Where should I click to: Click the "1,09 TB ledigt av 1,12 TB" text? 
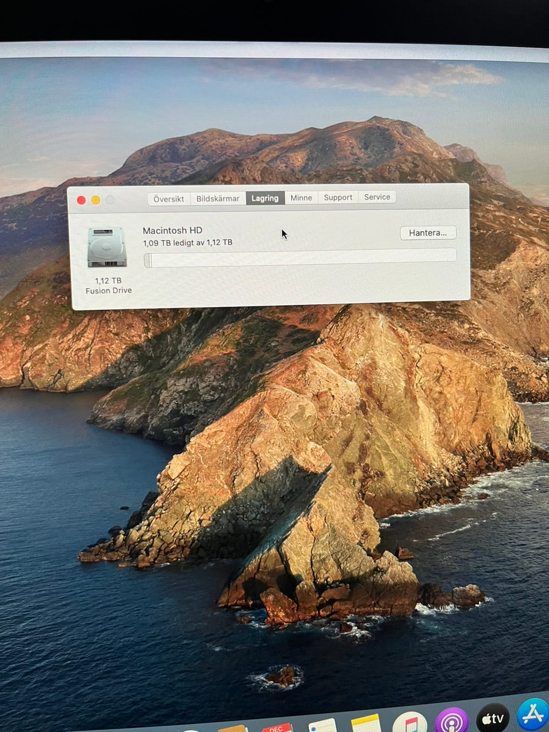[x=188, y=242]
